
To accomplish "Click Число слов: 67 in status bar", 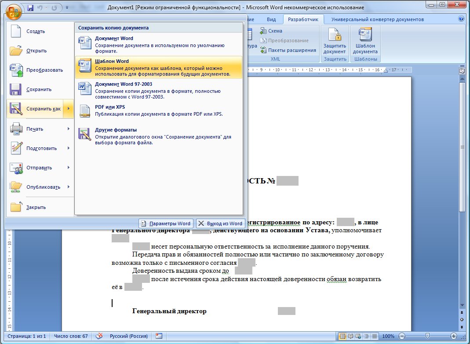I will 71,336.
